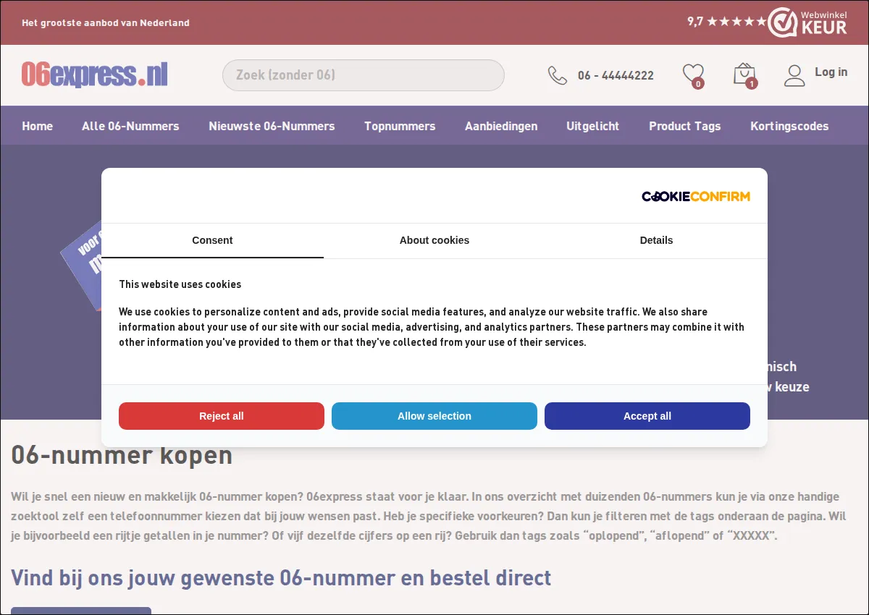Open the shopping bag cart icon
This screenshot has width=869, height=615.
click(744, 74)
